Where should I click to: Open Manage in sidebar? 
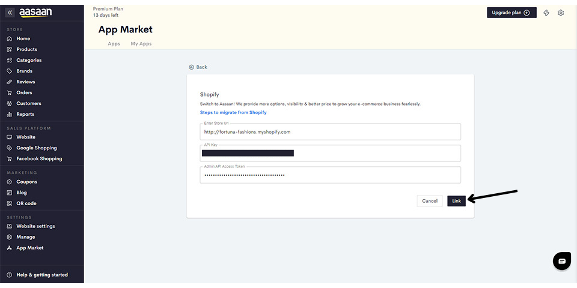pyautogui.click(x=26, y=237)
